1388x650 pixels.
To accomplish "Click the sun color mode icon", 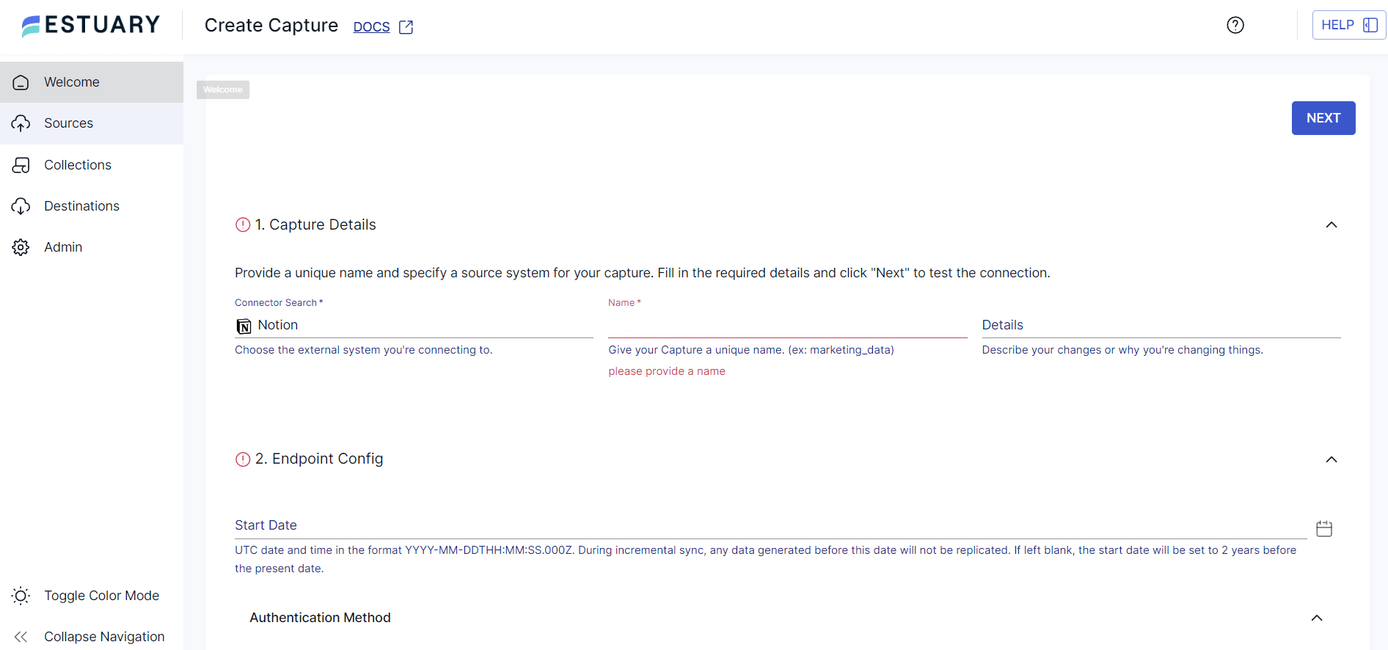I will point(21,596).
